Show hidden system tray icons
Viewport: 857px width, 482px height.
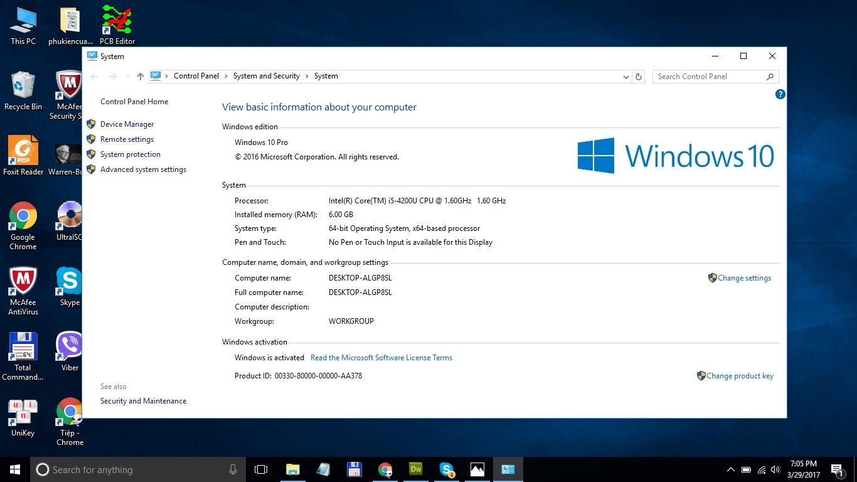730,469
